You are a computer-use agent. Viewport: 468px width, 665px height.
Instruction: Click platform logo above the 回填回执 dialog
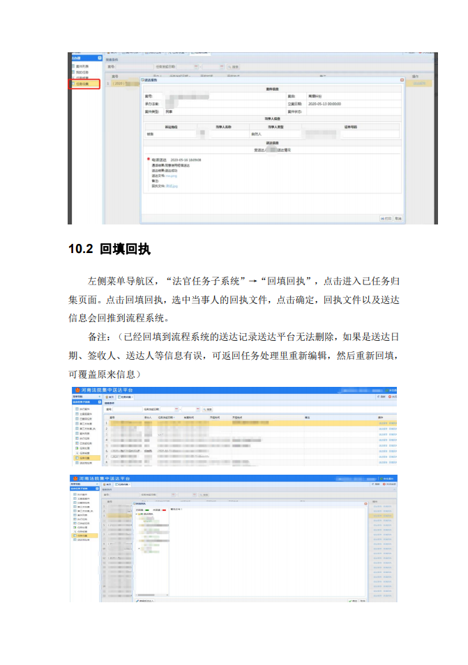point(75,478)
